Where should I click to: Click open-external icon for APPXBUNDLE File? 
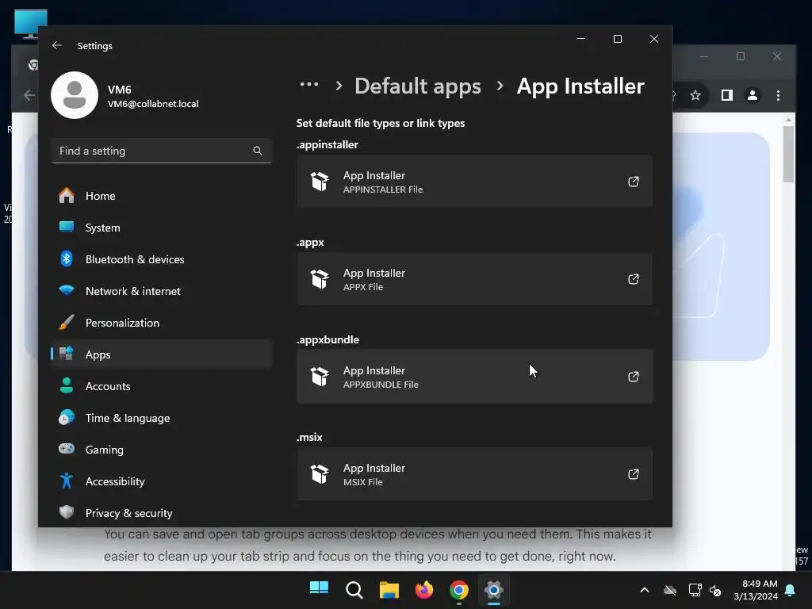(x=634, y=377)
